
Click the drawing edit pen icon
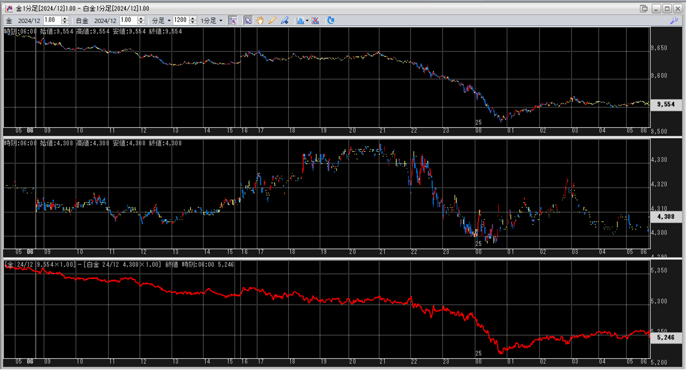pyautogui.click(x=284, y=20)
